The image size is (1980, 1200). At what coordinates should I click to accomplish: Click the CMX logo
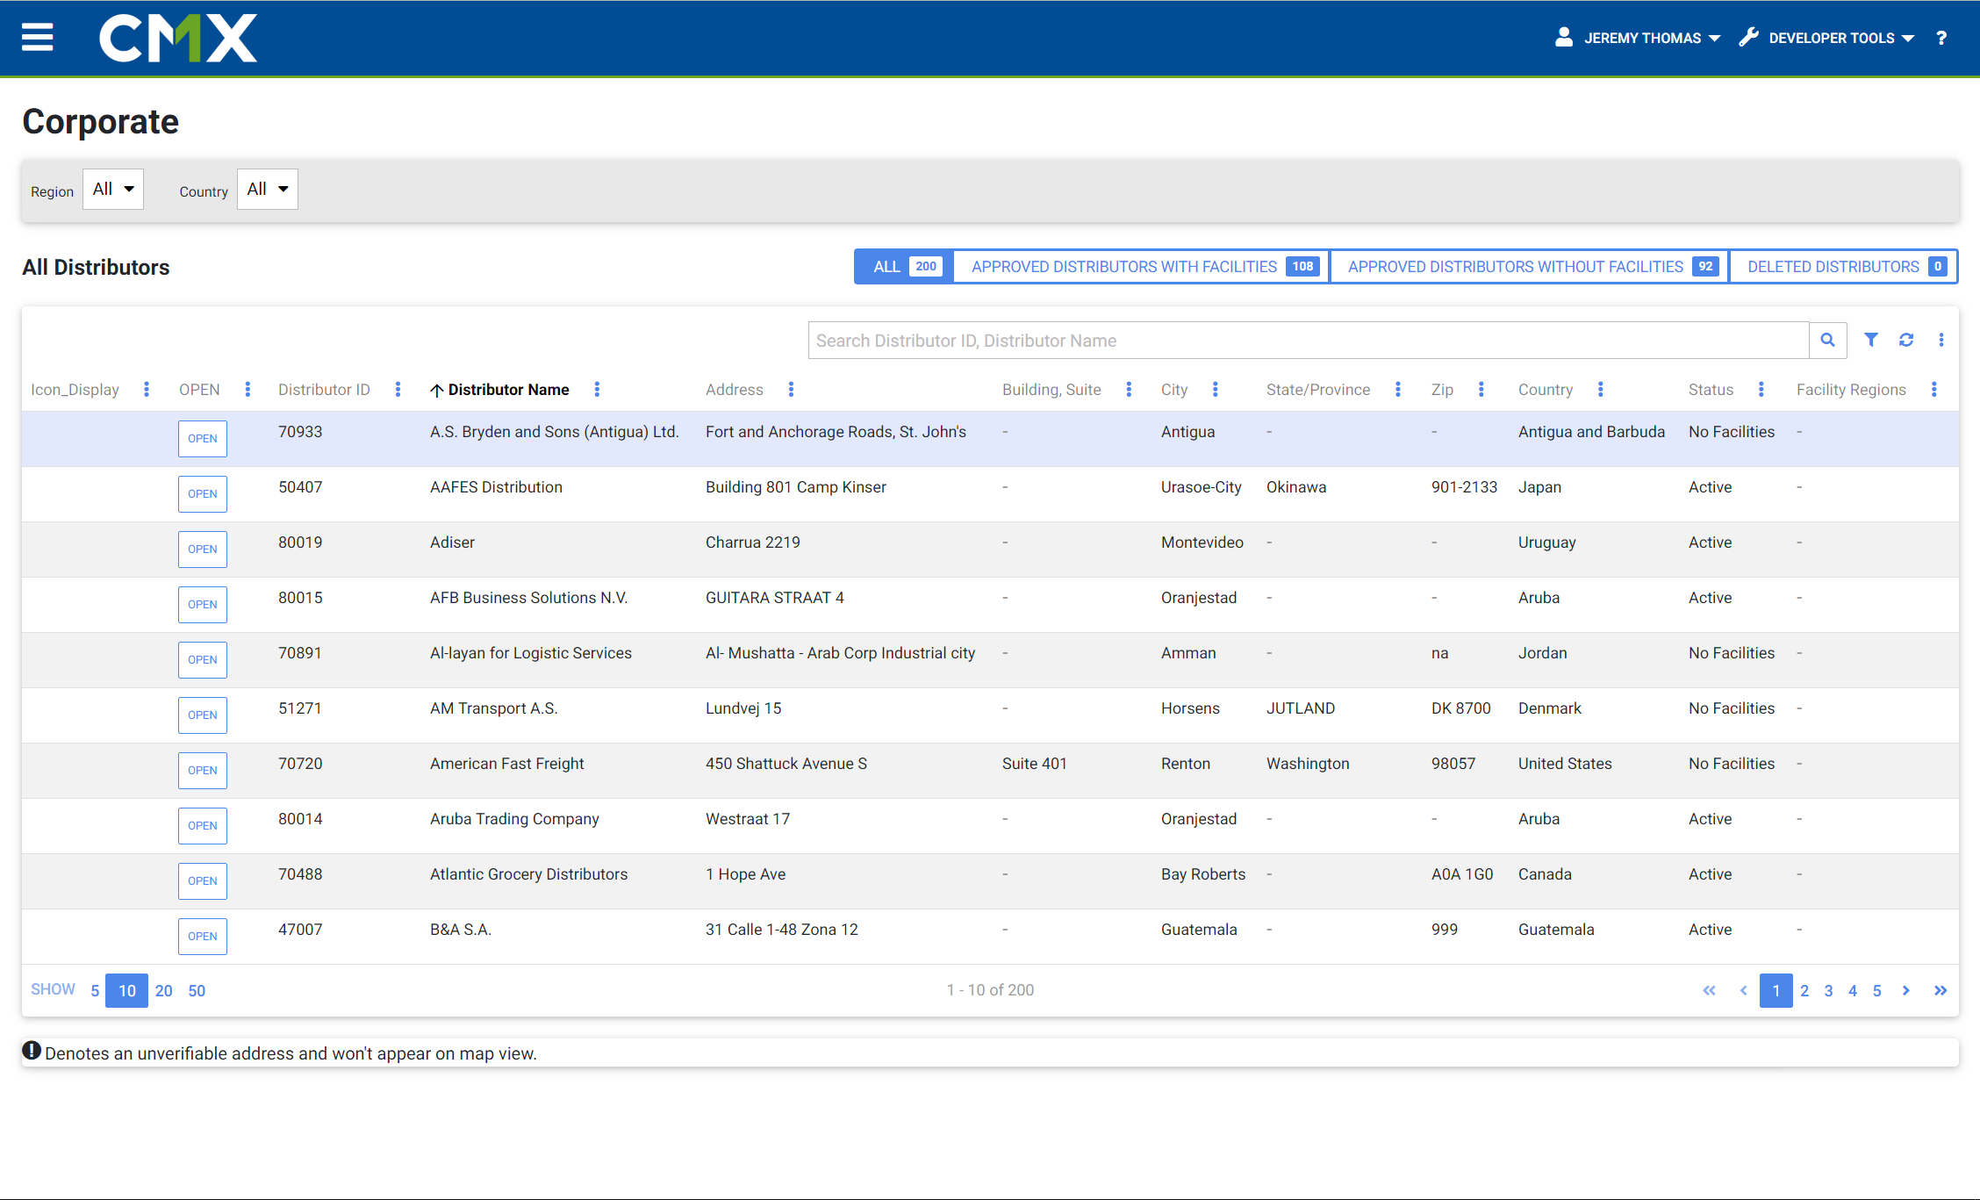(178, 38)
